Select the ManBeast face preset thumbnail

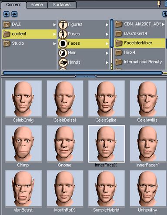click(23, 189)
